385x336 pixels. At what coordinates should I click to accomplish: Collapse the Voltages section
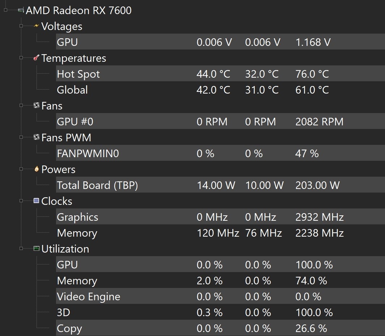click(21, 26)
